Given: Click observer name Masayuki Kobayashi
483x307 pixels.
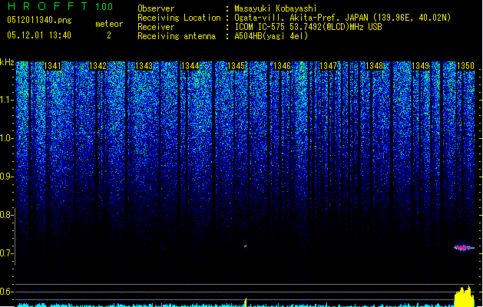Looking at the screenshot, I should tap(276, 8).
